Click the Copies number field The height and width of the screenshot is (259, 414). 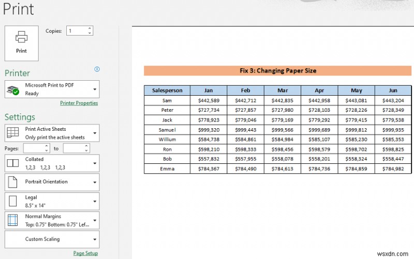(x=77, y=31)
